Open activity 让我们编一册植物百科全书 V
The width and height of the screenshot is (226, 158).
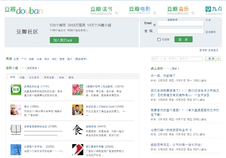pyautogui.click(x=171, y=130)
